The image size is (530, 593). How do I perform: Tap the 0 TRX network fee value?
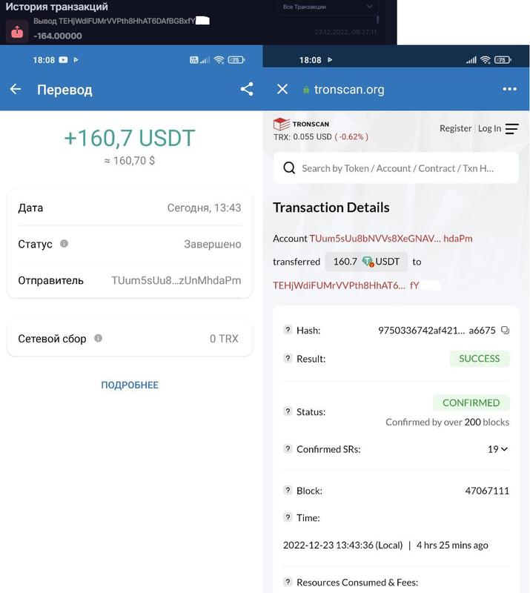click(224, 339)
